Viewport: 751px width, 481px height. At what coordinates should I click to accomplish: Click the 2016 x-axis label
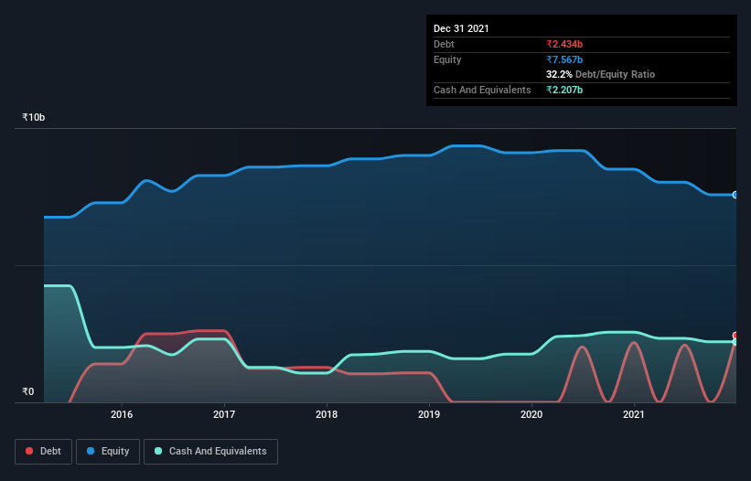pyautogui.click(x=122, y=414)
